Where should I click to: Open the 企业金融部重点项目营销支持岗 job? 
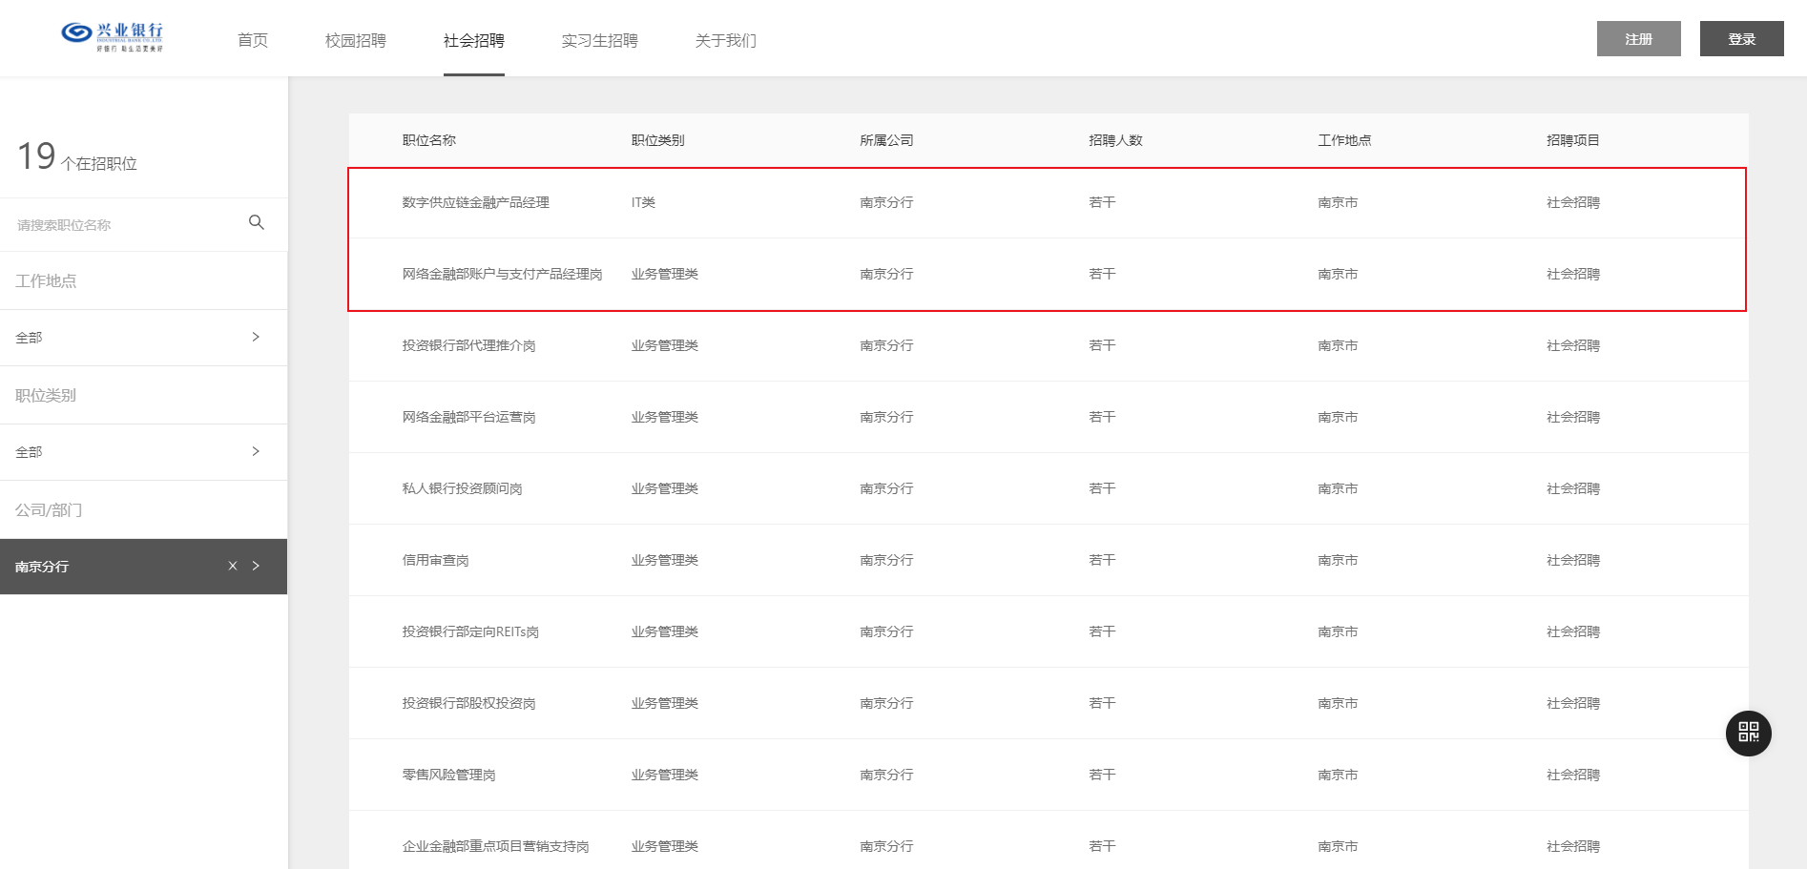pyautogui.click(x=495, y=846)
